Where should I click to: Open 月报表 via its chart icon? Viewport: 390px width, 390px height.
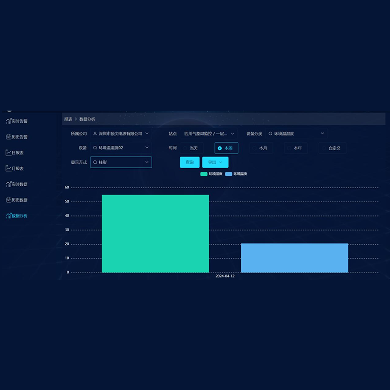(x=8, y=168)
